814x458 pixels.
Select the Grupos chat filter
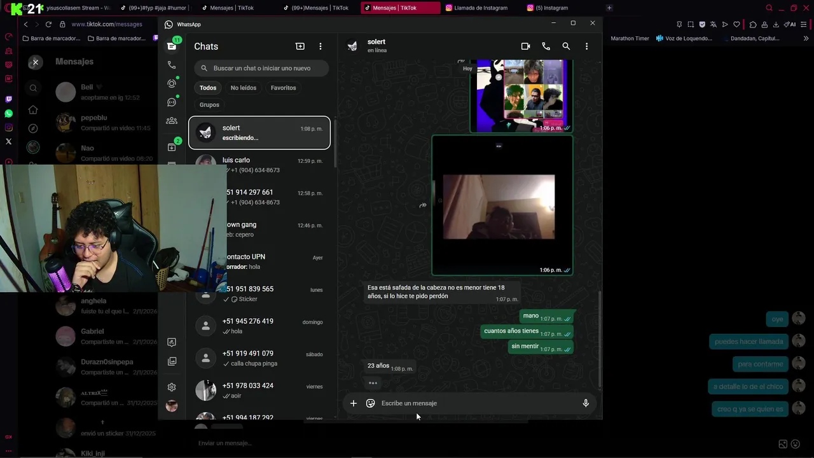(209, 105)
